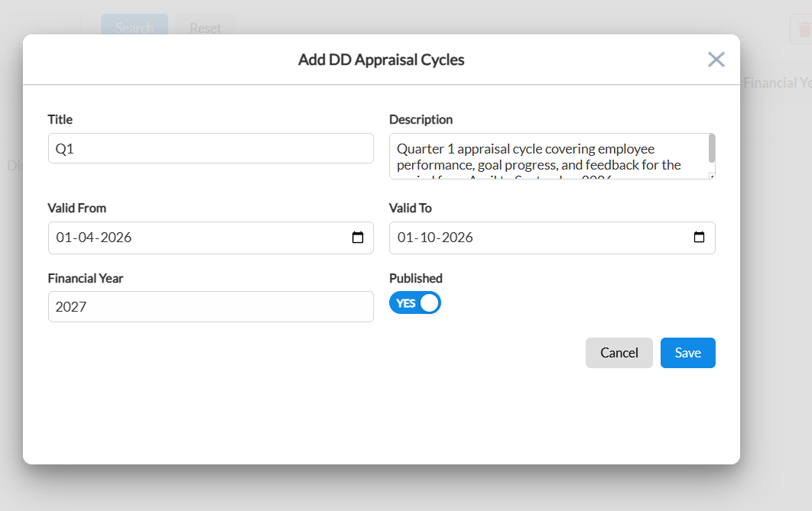Click inside the Description text area
812x511 pixels.
(548, 156)
